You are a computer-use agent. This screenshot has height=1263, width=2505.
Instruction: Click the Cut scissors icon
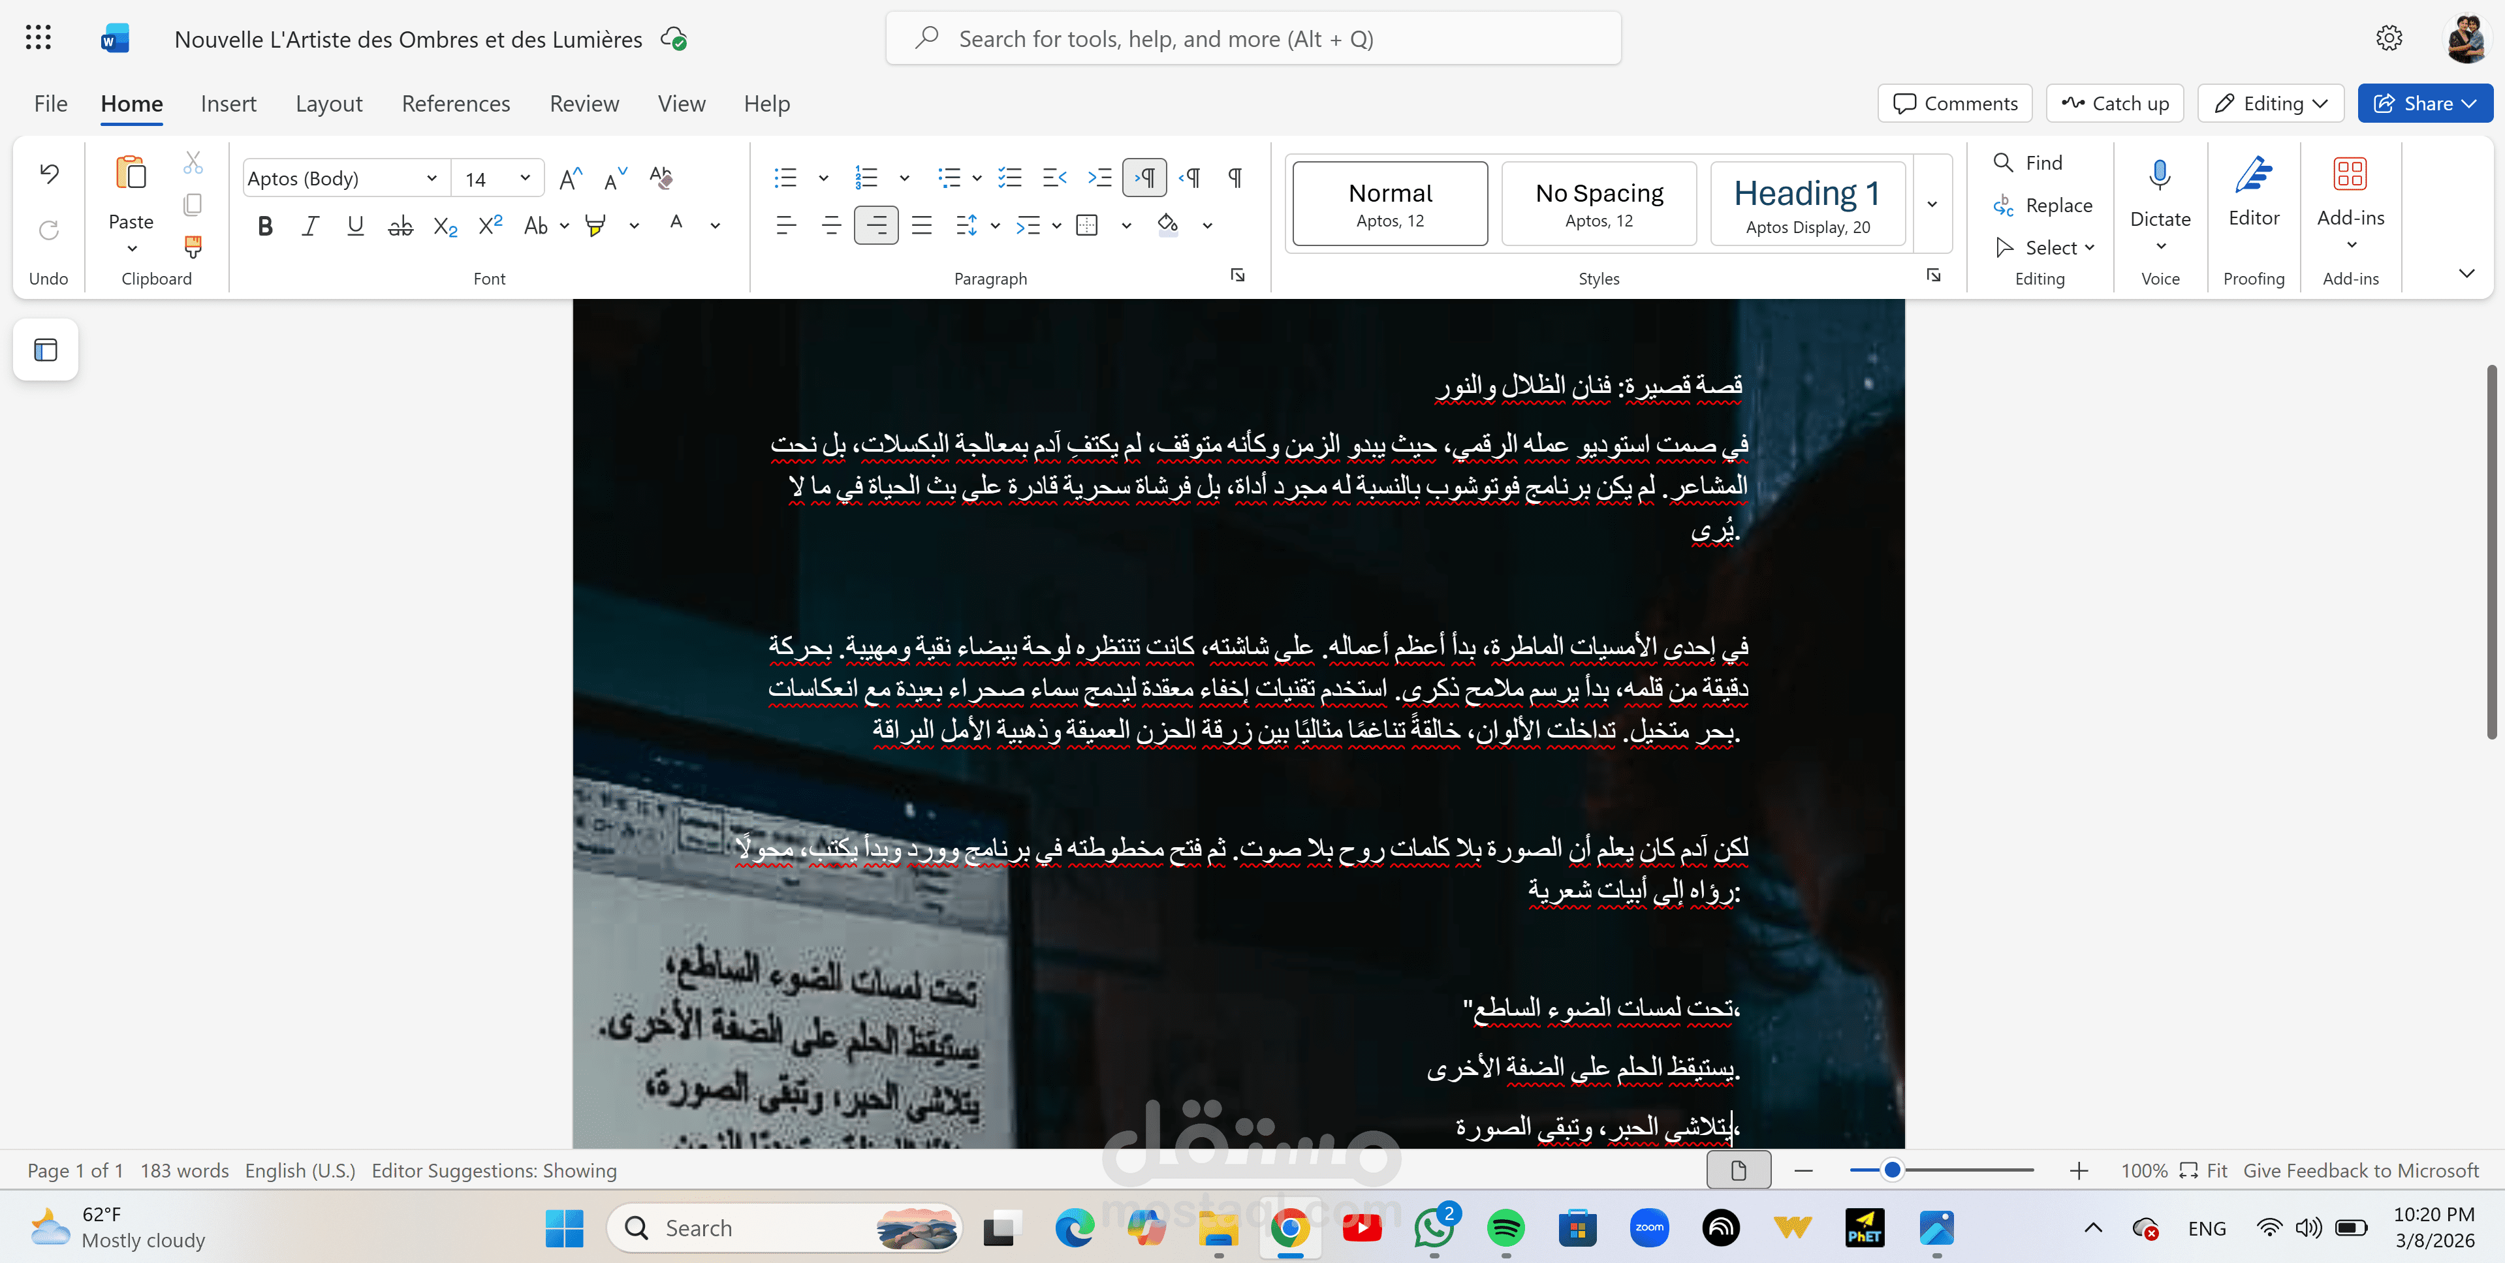tap(193, 163)
